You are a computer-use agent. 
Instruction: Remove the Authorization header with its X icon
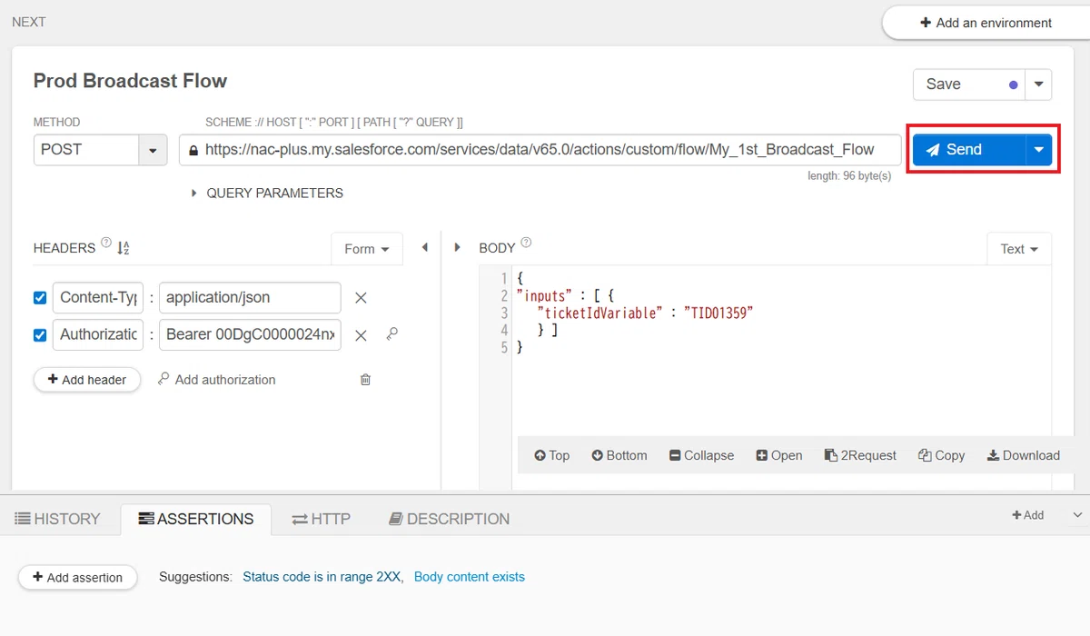click(361, 335)
